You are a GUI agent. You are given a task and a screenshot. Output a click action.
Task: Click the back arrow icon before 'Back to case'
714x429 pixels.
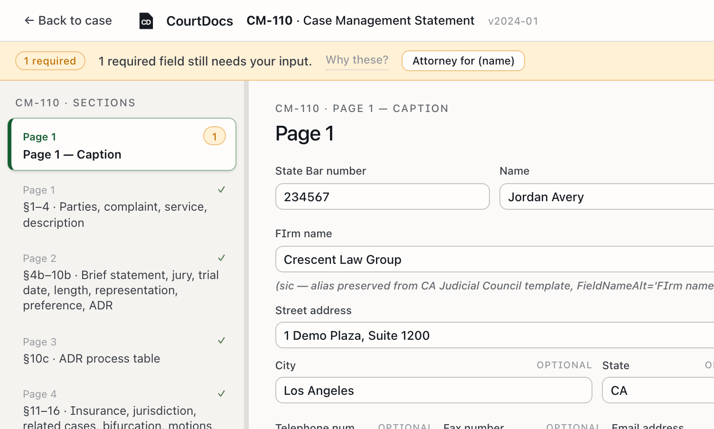point(29,20)
